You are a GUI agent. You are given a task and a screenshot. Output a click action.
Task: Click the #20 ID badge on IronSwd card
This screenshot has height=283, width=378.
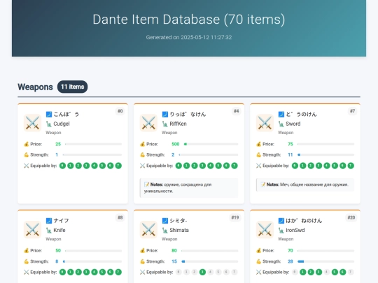[x=351, y=217]
